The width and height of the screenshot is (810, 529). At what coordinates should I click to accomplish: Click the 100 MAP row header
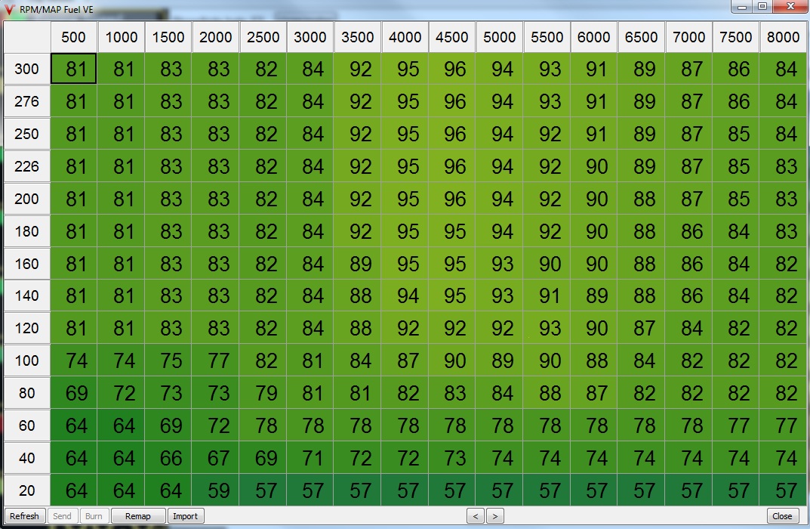(x=27, y=360)
